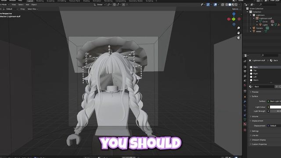Toggle the snapping magnet button

[114, 5]
